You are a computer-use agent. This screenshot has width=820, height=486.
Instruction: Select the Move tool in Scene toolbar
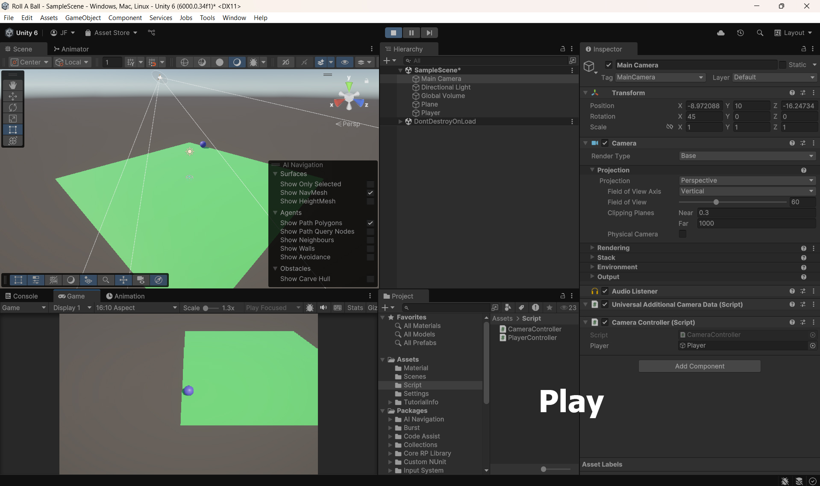[x=13, y=96]
